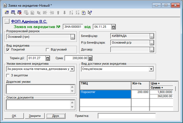The height and width of the screenshot is (123, 183).
Task: Click the sort descending Z-A icon
Action: coord(77,12)
